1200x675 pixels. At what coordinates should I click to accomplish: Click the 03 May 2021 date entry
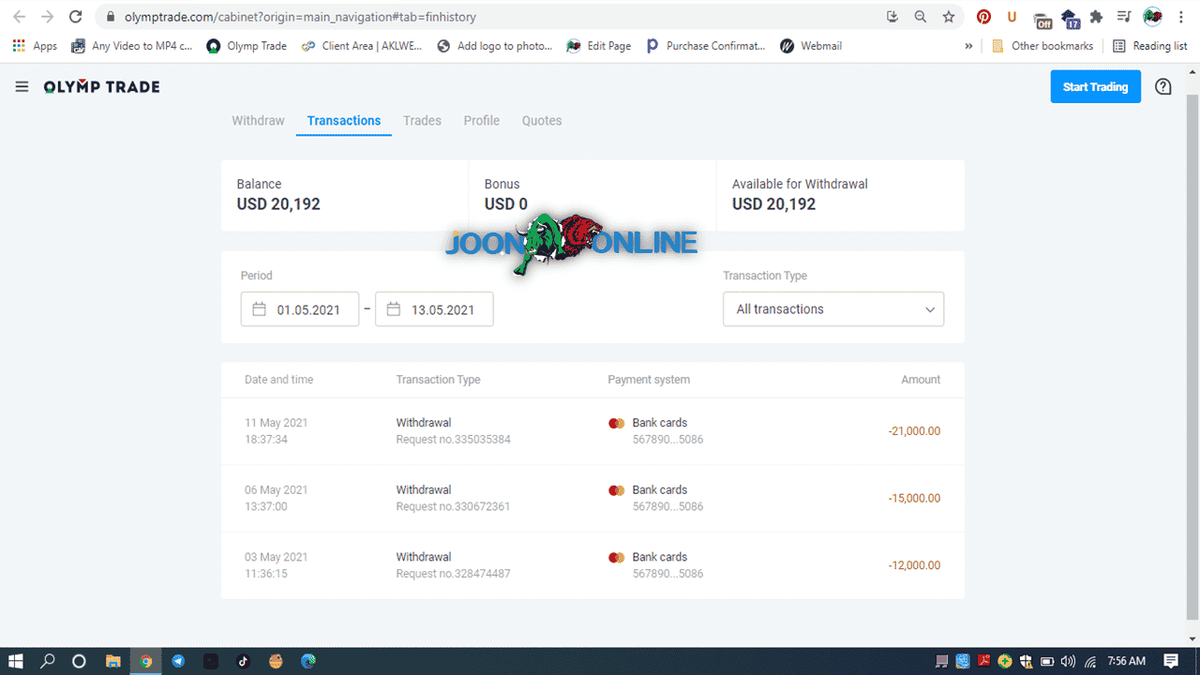[277, 557]
